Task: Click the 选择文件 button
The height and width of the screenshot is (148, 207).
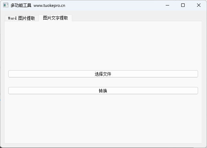Action: point(103,74)
